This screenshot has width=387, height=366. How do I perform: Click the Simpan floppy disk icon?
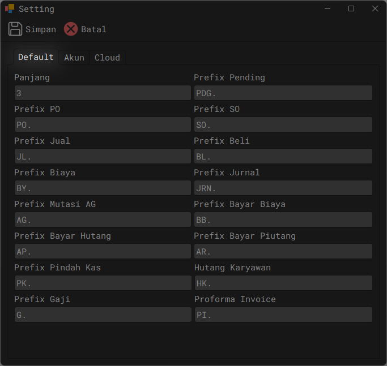pos(15,29)
